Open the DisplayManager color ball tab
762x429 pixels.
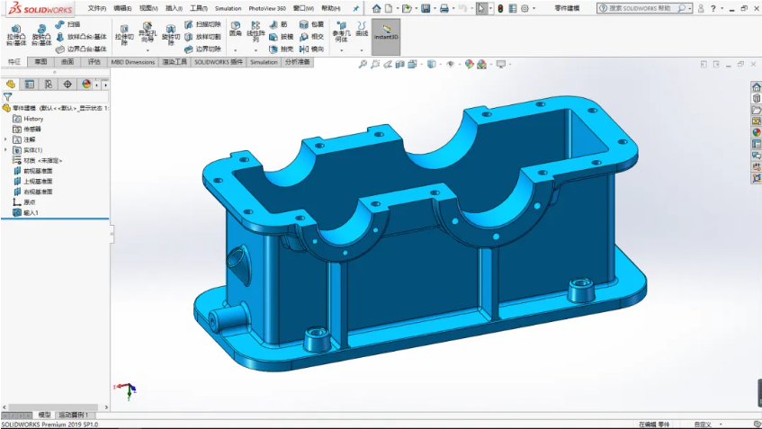[86, 84]
